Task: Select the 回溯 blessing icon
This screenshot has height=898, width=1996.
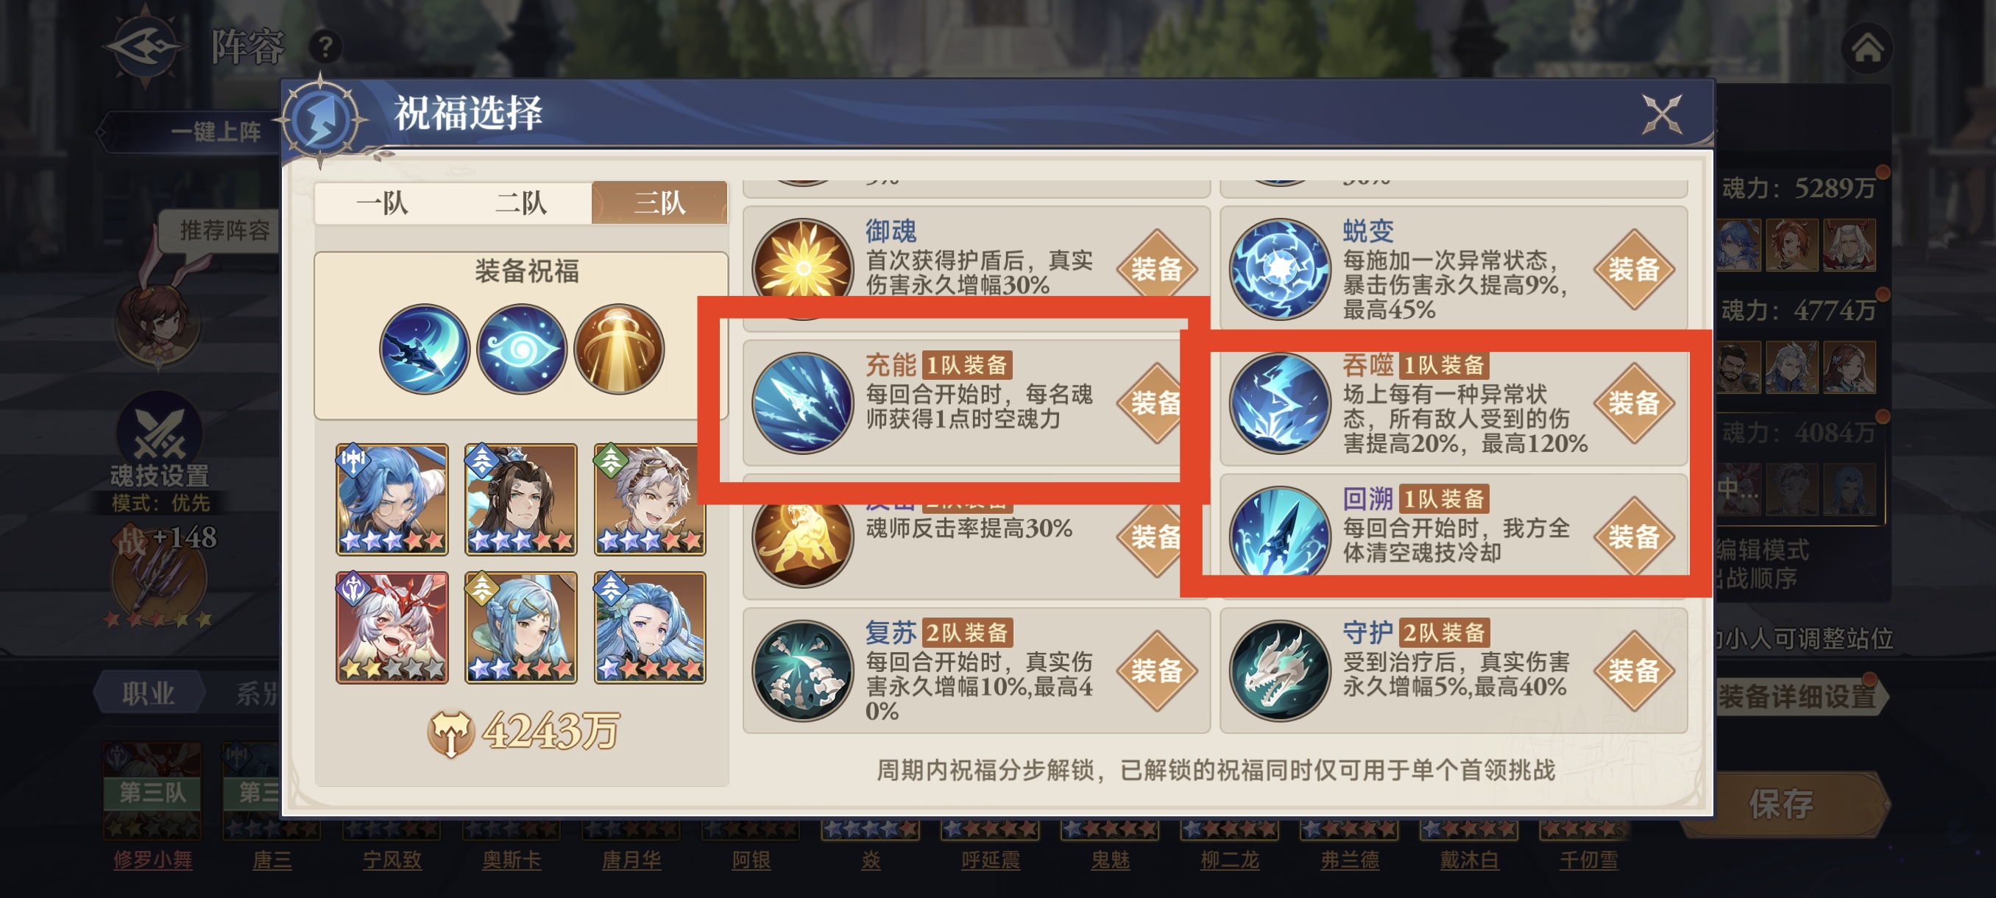Action: click(1279, 534)
